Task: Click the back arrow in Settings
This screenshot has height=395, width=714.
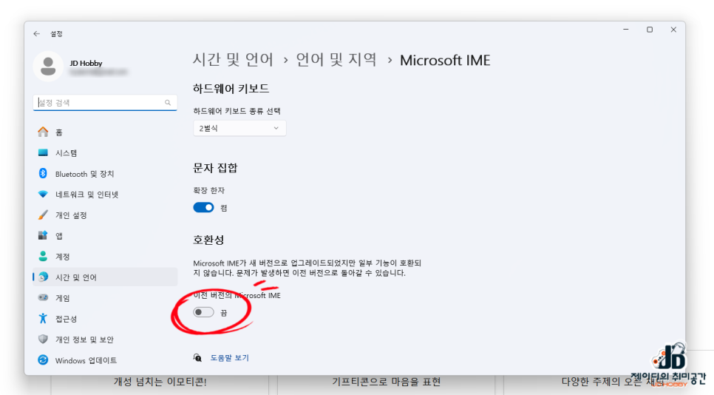Action: pos(36,34)
